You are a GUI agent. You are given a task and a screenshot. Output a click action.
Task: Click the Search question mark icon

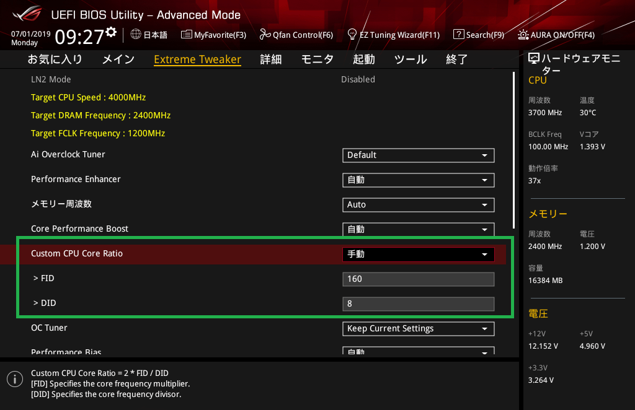tap(458, 34)
